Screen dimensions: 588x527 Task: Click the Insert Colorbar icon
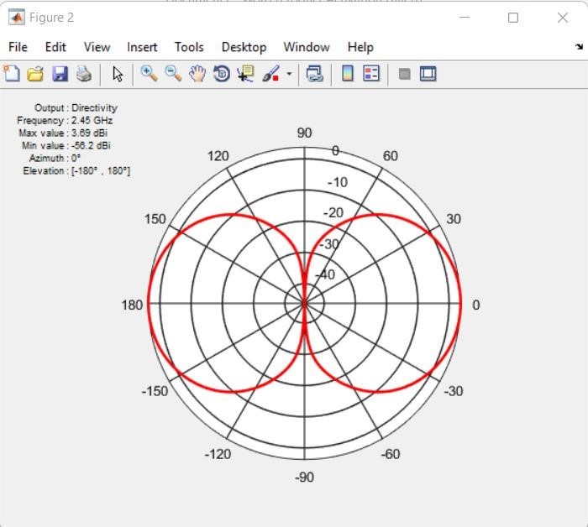point(347,74)
